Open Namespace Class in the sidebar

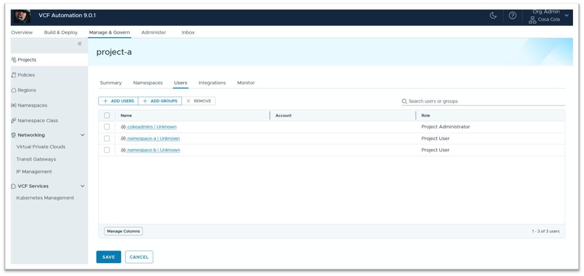click(38, 121)
